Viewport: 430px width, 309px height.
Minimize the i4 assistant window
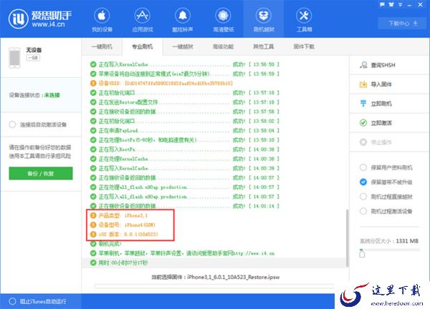(409, 5)
